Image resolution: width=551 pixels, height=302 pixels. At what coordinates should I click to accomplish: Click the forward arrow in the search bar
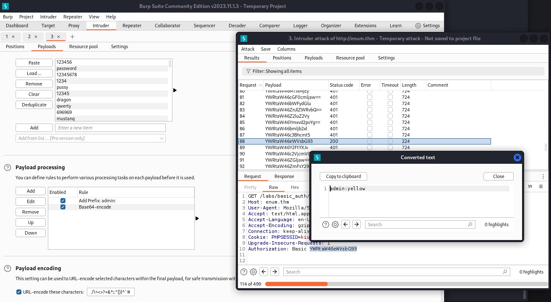pos(274,271)
